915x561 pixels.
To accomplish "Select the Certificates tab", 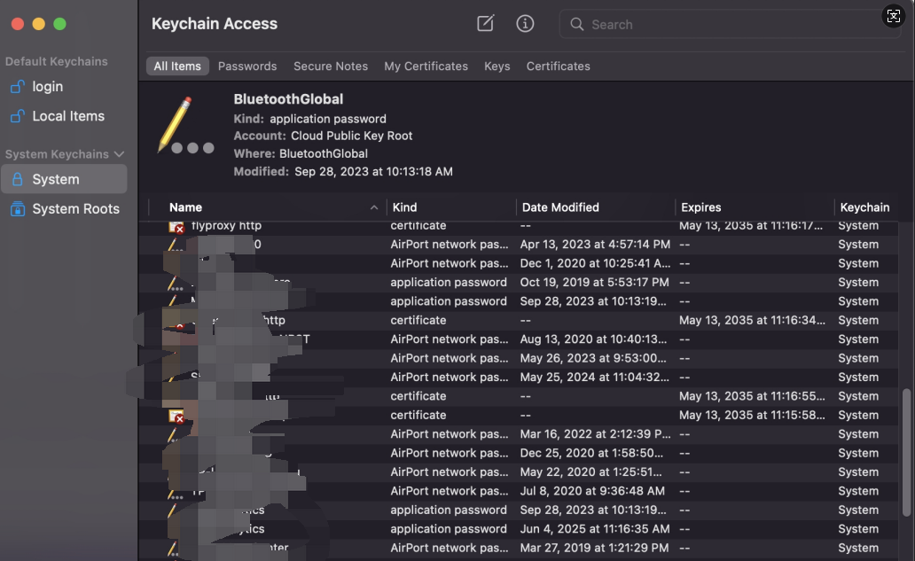I will pyautogui.click(x=559, y=66).
